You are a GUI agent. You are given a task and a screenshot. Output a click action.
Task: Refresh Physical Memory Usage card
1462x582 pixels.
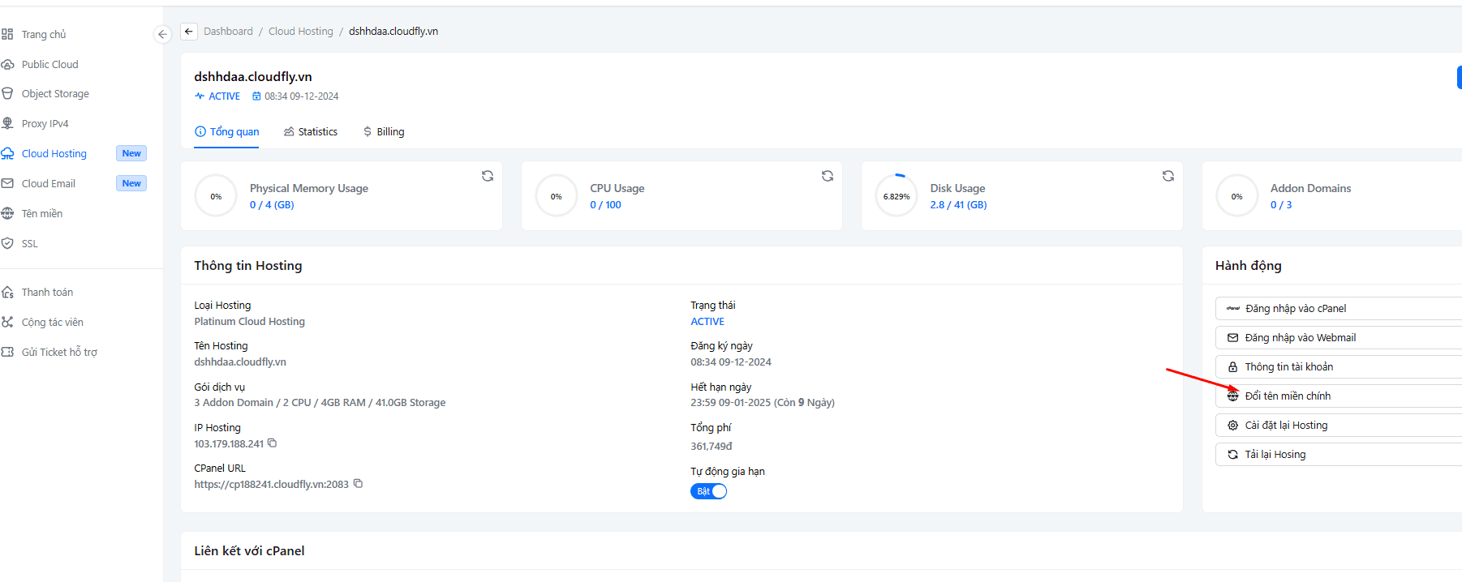[x=488, y=176]
